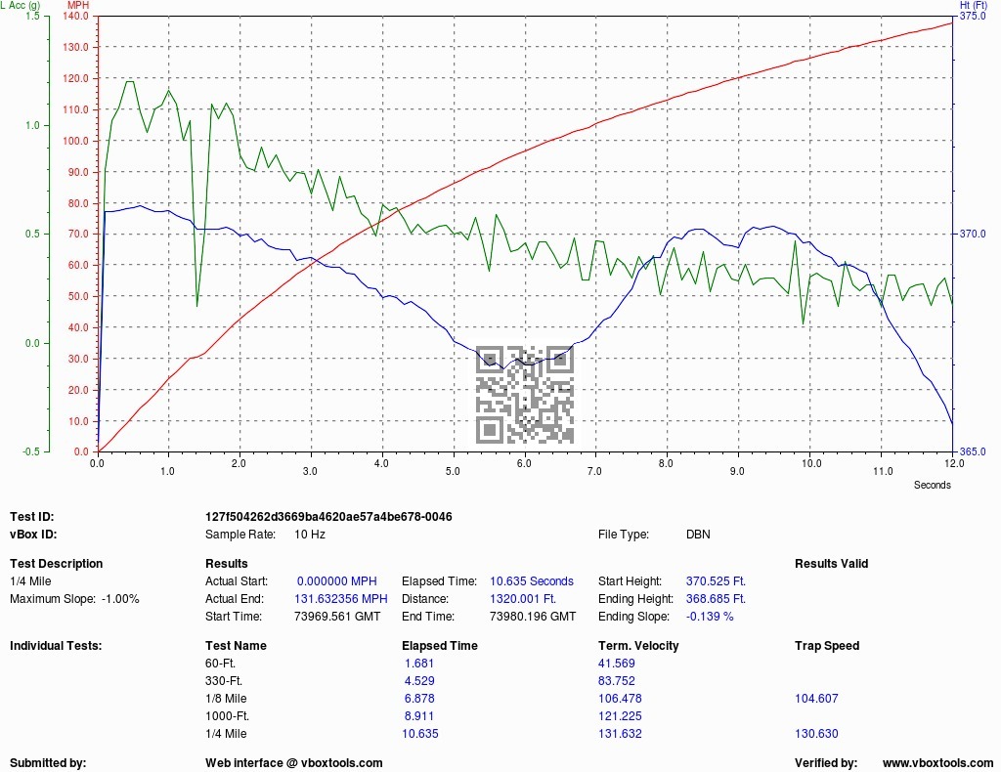The image size is (1001, 772).
Task: Click the 'Web interface @ vboxtools.com' text
Action: 293,763
